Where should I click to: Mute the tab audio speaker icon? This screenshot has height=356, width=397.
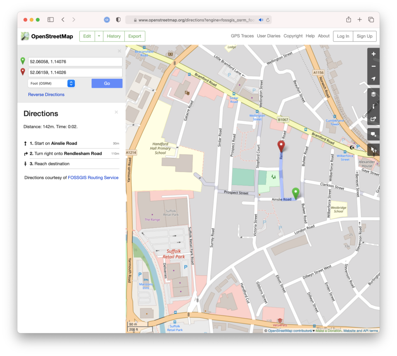(261, 20)
